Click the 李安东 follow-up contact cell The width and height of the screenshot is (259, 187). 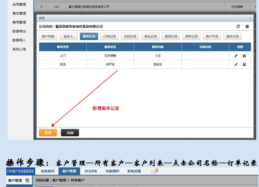158,64
